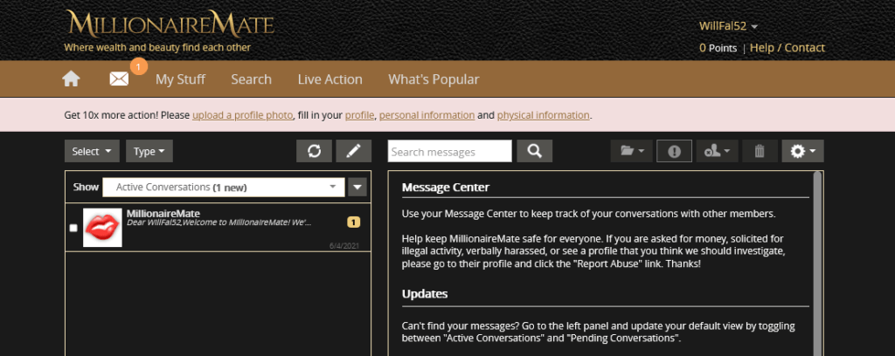Go to Live Action

(x=330, y=79)
